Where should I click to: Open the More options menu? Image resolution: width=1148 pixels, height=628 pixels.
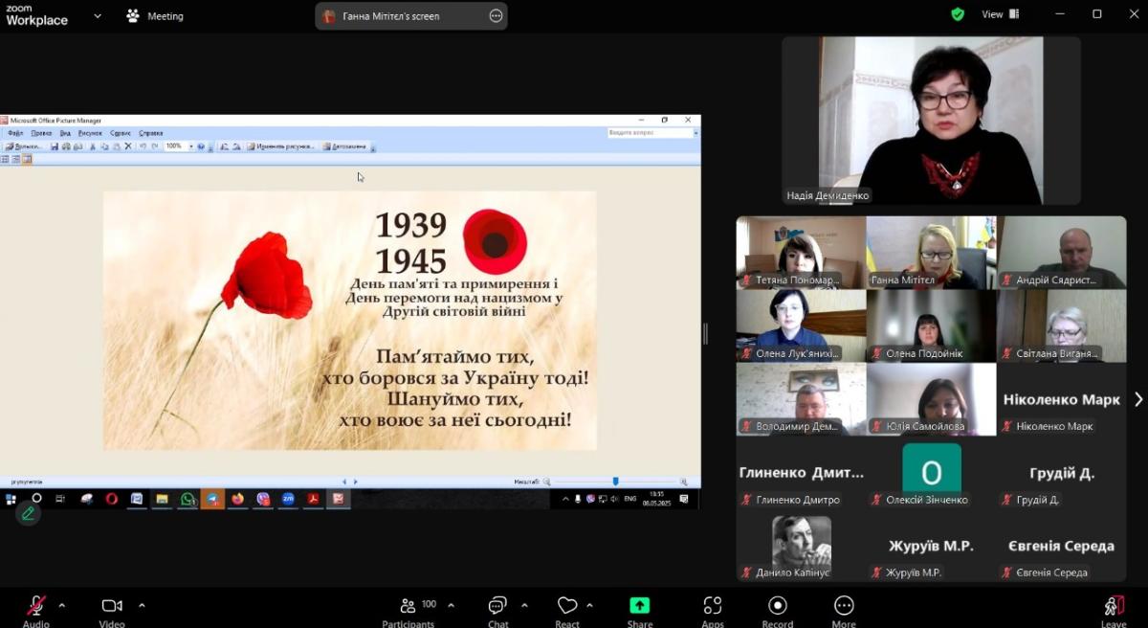tap(844, 607)
